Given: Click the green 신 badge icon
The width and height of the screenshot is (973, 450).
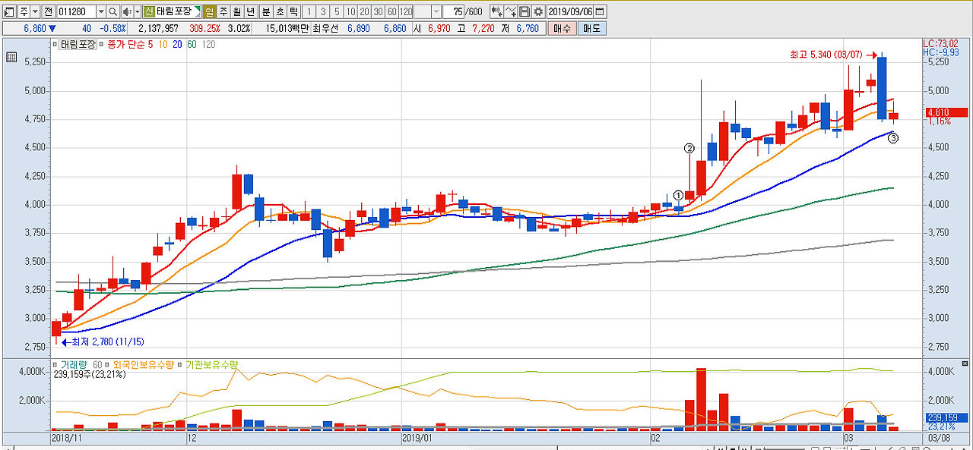Looking at the screenshot, I should 149,12.
